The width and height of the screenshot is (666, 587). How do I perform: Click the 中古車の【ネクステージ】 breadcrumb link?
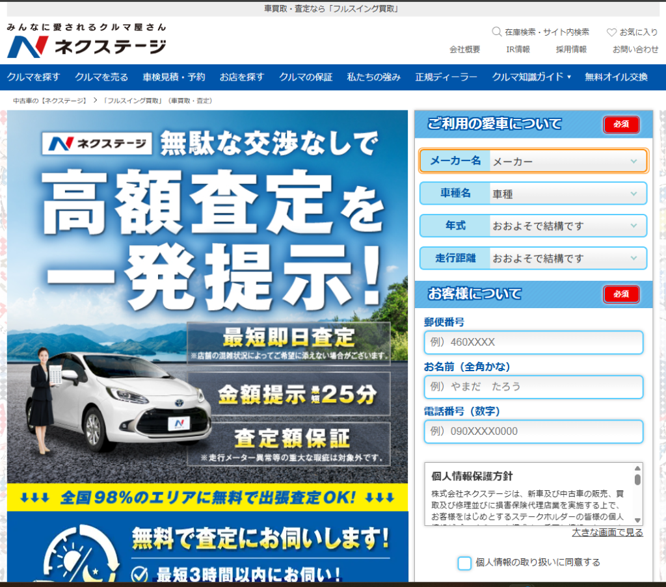point(50,101)
